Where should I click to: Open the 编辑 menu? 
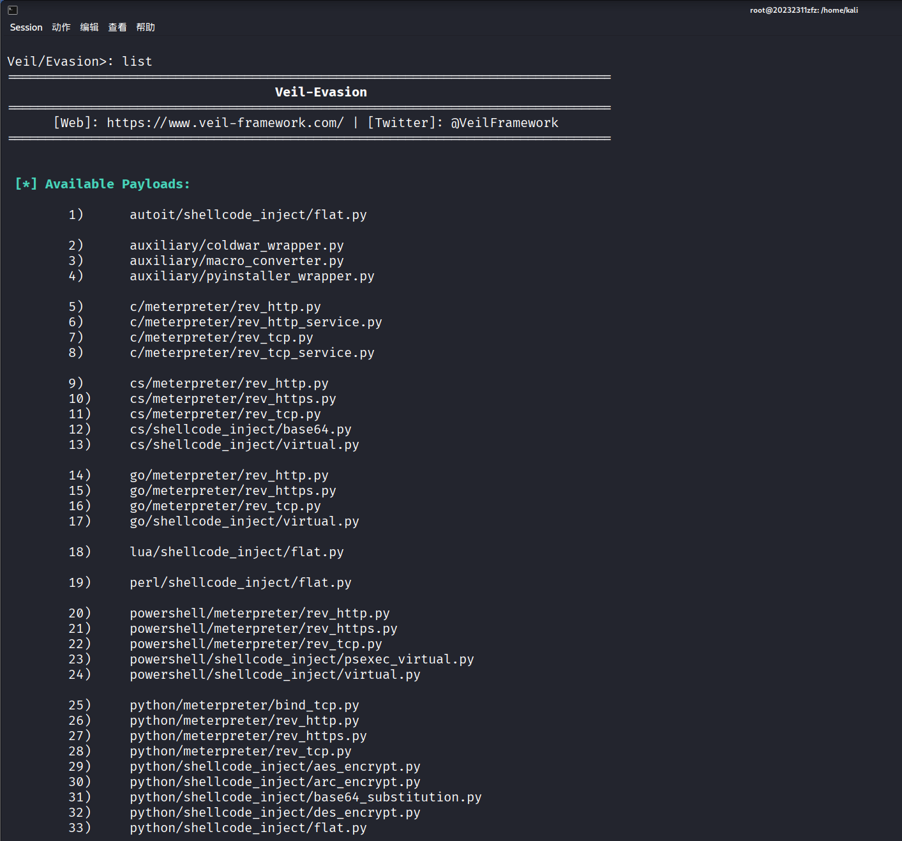[89, 27]
